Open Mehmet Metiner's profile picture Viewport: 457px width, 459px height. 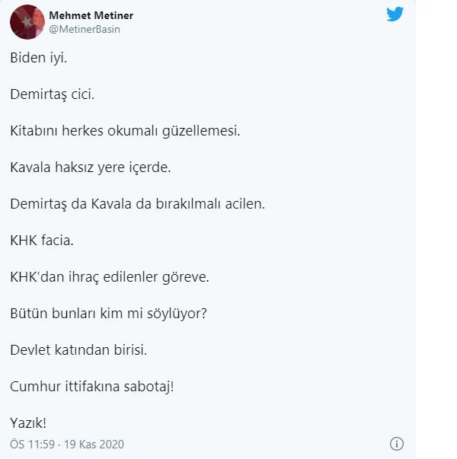27,22
